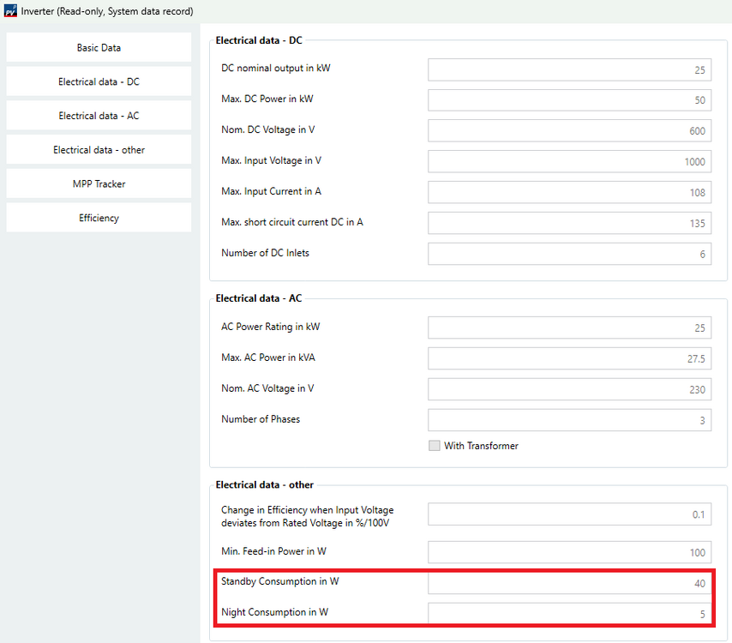Select the Electrical data - AC tab
Viewport: 732px width, 643px height.
pyautogui.click(x=99, y=116)
